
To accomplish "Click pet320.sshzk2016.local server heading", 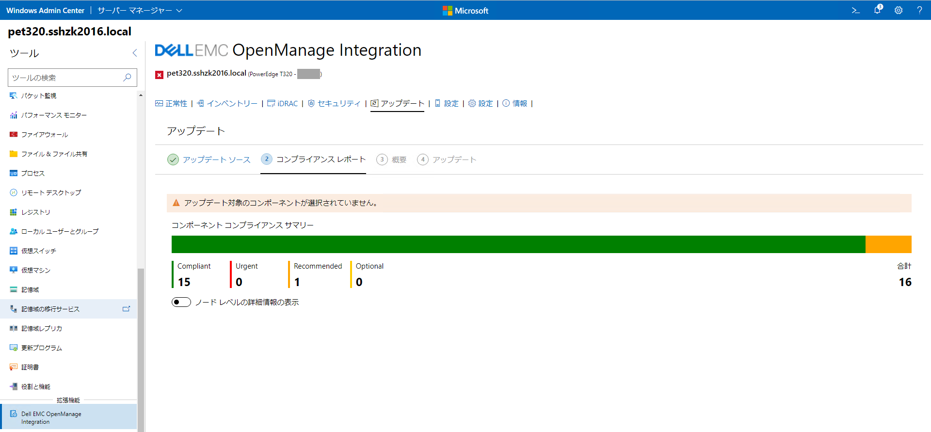I will (x=69, y=32).
